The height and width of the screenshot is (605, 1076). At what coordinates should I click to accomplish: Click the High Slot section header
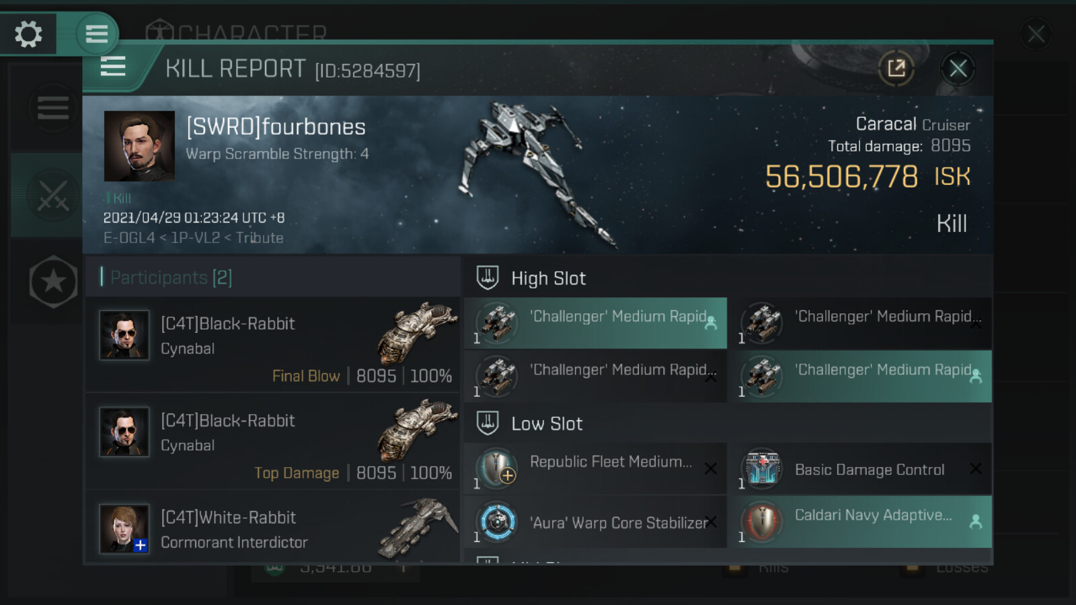pyautogui.click(x=548, y=278)
